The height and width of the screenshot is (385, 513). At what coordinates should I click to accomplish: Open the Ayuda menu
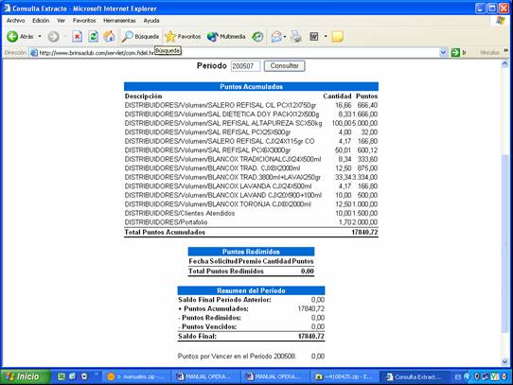(x=151, y=20)
